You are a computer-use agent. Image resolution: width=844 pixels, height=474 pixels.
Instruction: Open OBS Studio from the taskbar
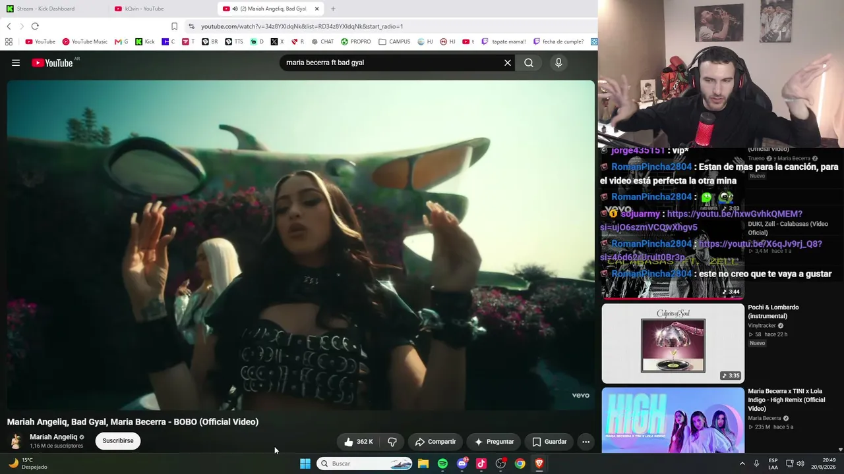point(500,463)
